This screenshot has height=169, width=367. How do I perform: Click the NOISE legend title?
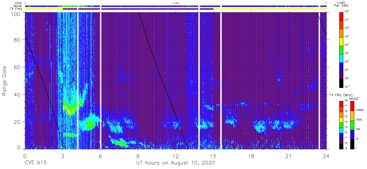pyautogui.click(x=354, y=99)
